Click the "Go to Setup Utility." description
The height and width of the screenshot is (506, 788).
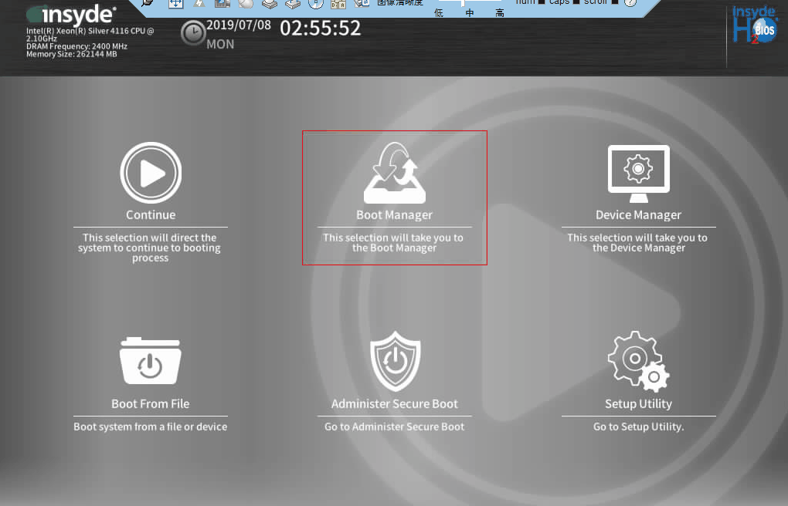point(638,427)
